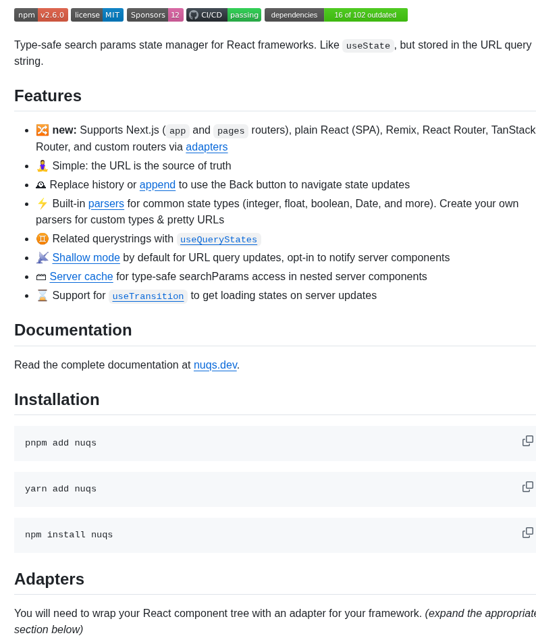Open the parsers link
Viewport: 536px width, 644px height.
click(x=106, y=204)
